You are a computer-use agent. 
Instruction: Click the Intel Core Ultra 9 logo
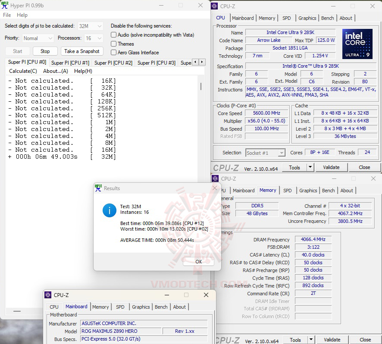pos(357,44)
